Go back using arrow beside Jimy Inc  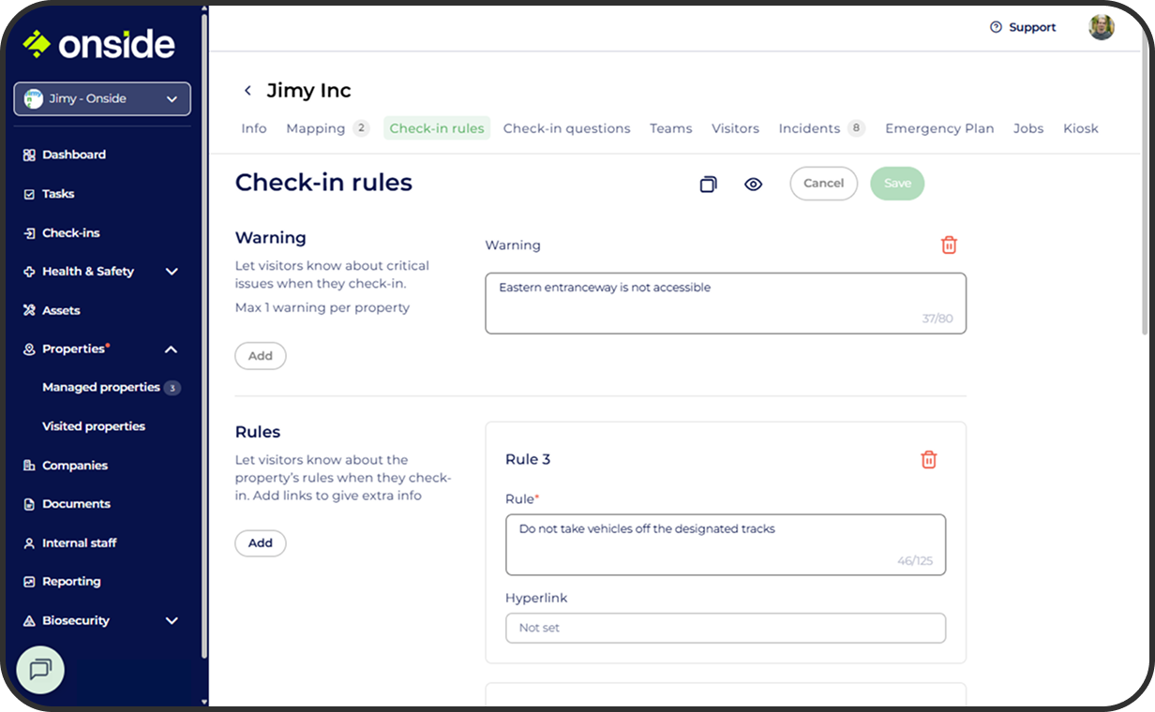coord(247,91)
